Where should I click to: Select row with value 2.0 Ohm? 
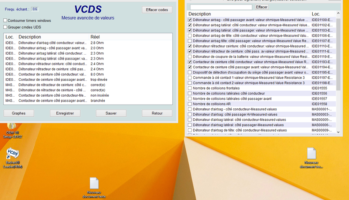point(88,48)
